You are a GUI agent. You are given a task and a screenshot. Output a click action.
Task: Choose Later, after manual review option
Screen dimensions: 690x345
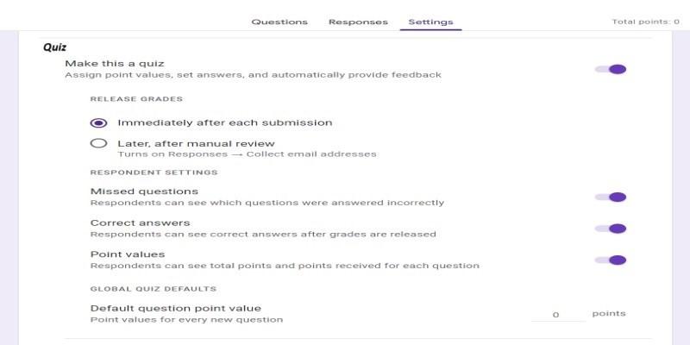(98, 143)
